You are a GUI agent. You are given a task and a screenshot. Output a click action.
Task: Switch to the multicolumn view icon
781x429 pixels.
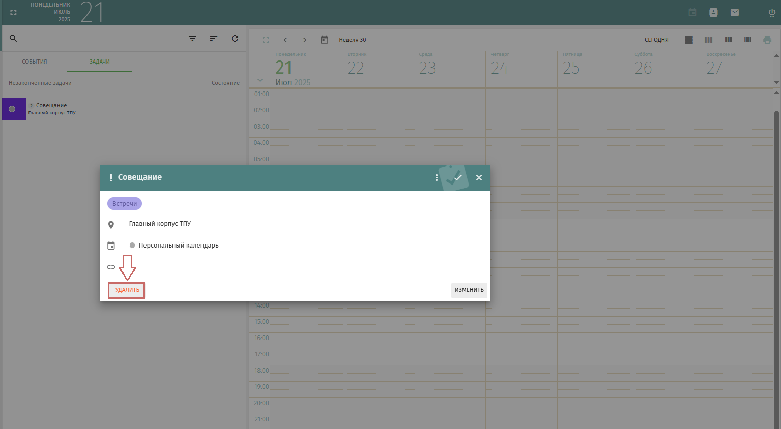click(729, 40)
